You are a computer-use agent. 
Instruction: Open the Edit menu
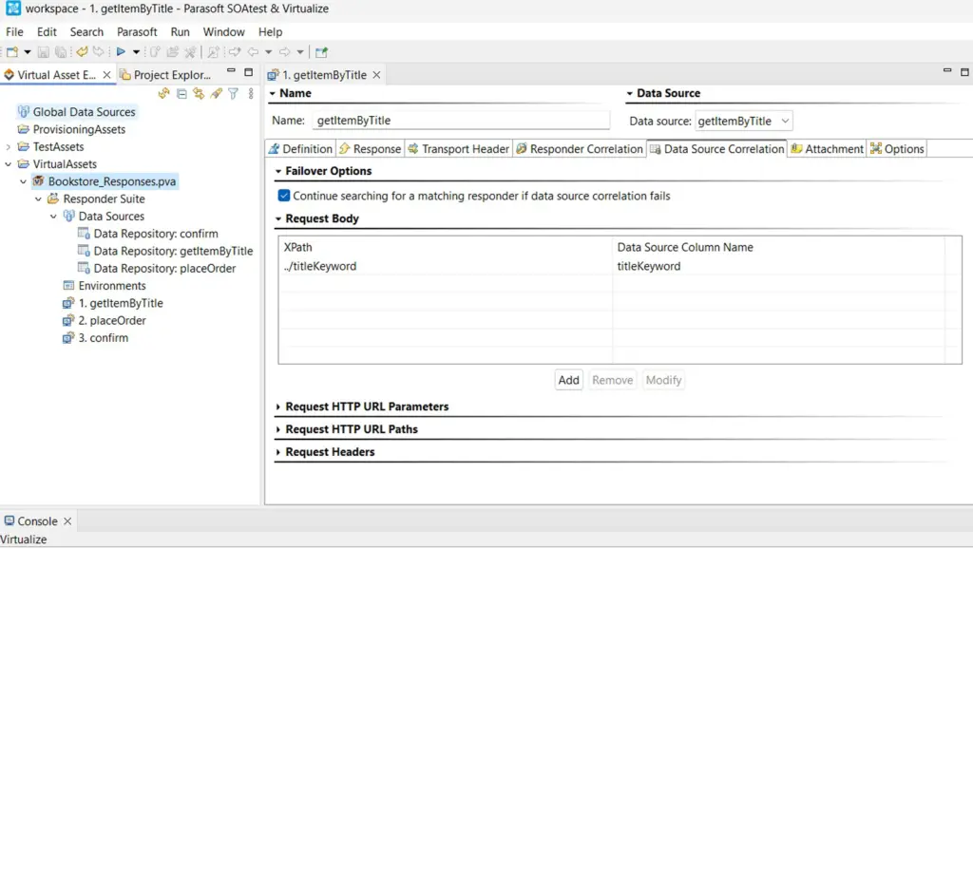pos(47,31)
